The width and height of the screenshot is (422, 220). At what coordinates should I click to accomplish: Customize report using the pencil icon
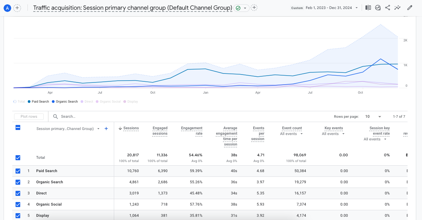point(409,8)
